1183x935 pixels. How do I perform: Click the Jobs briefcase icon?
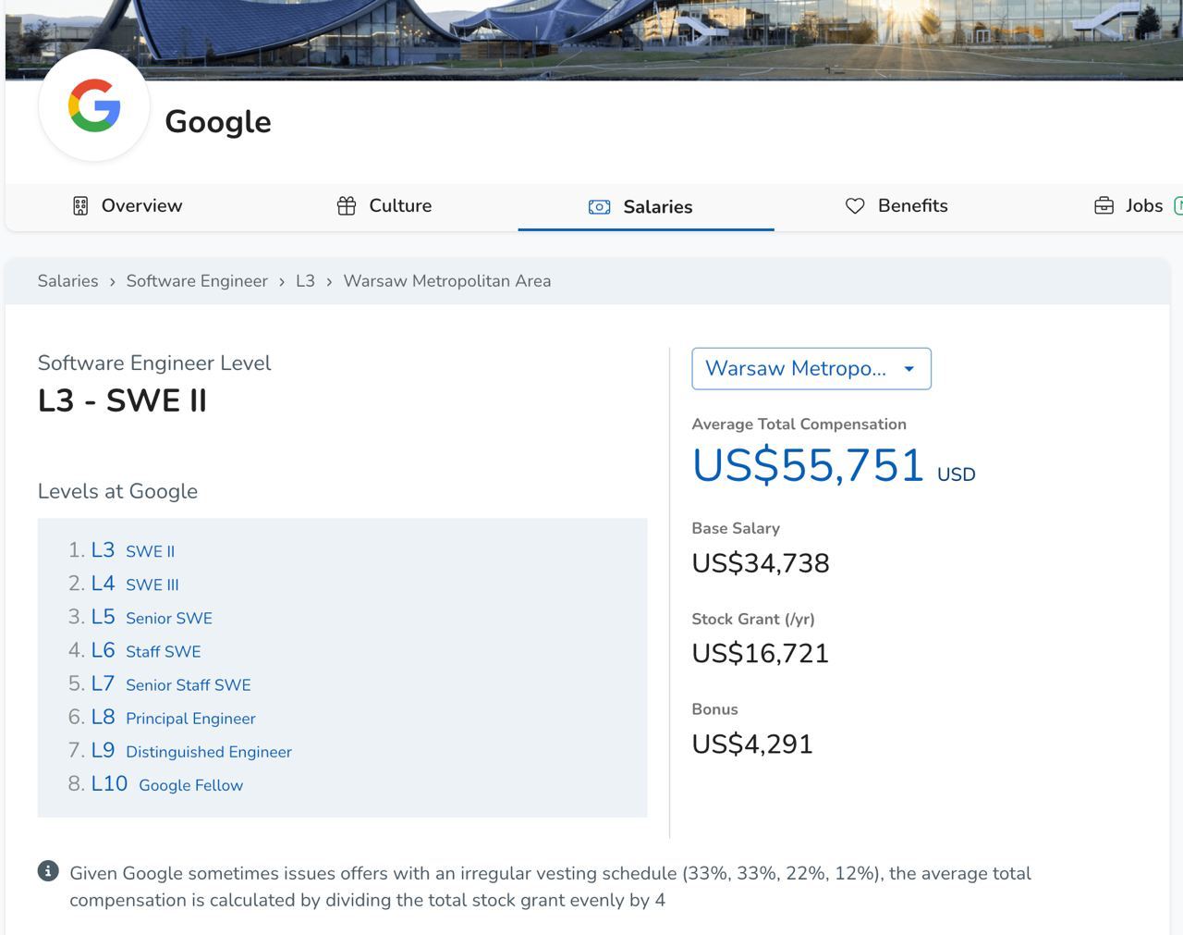click(1104, 206)
